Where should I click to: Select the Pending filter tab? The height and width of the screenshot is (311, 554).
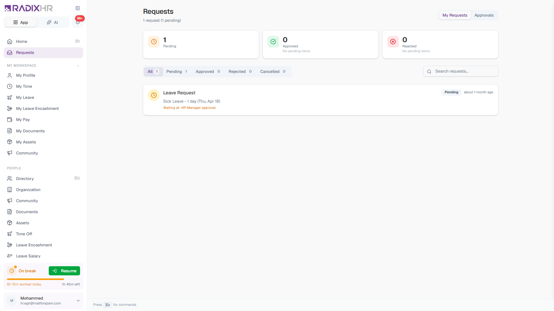pyautogui.click(x=177, y=72)
